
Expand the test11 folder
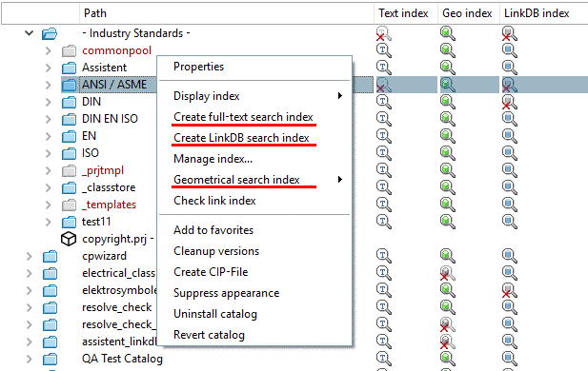(48, 222)
